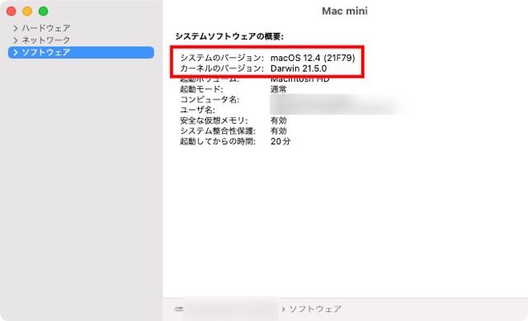
Task: Select the 通常 boot mode value
Action: pyautogui.click(x=279, y=89)
